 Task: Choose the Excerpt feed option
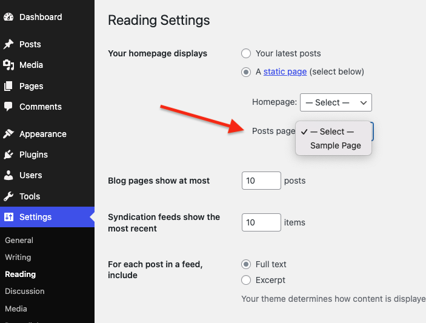(x=246, y=280)
